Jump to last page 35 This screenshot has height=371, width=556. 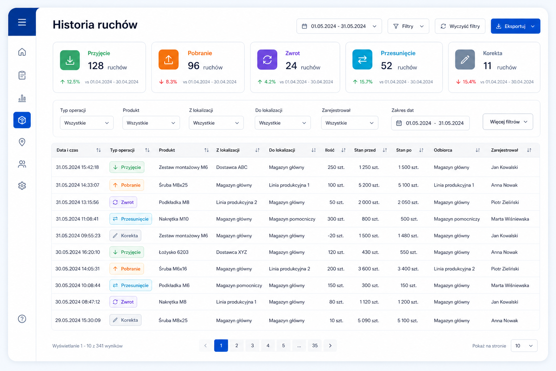click(315, 346)
